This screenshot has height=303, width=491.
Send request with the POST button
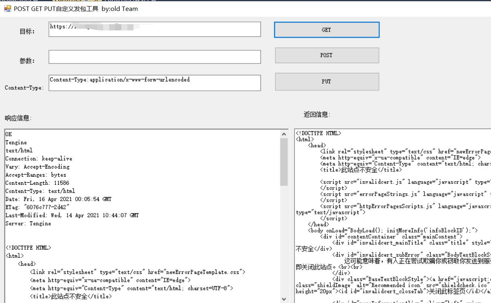pyautogui.click(x=327, y=55)
